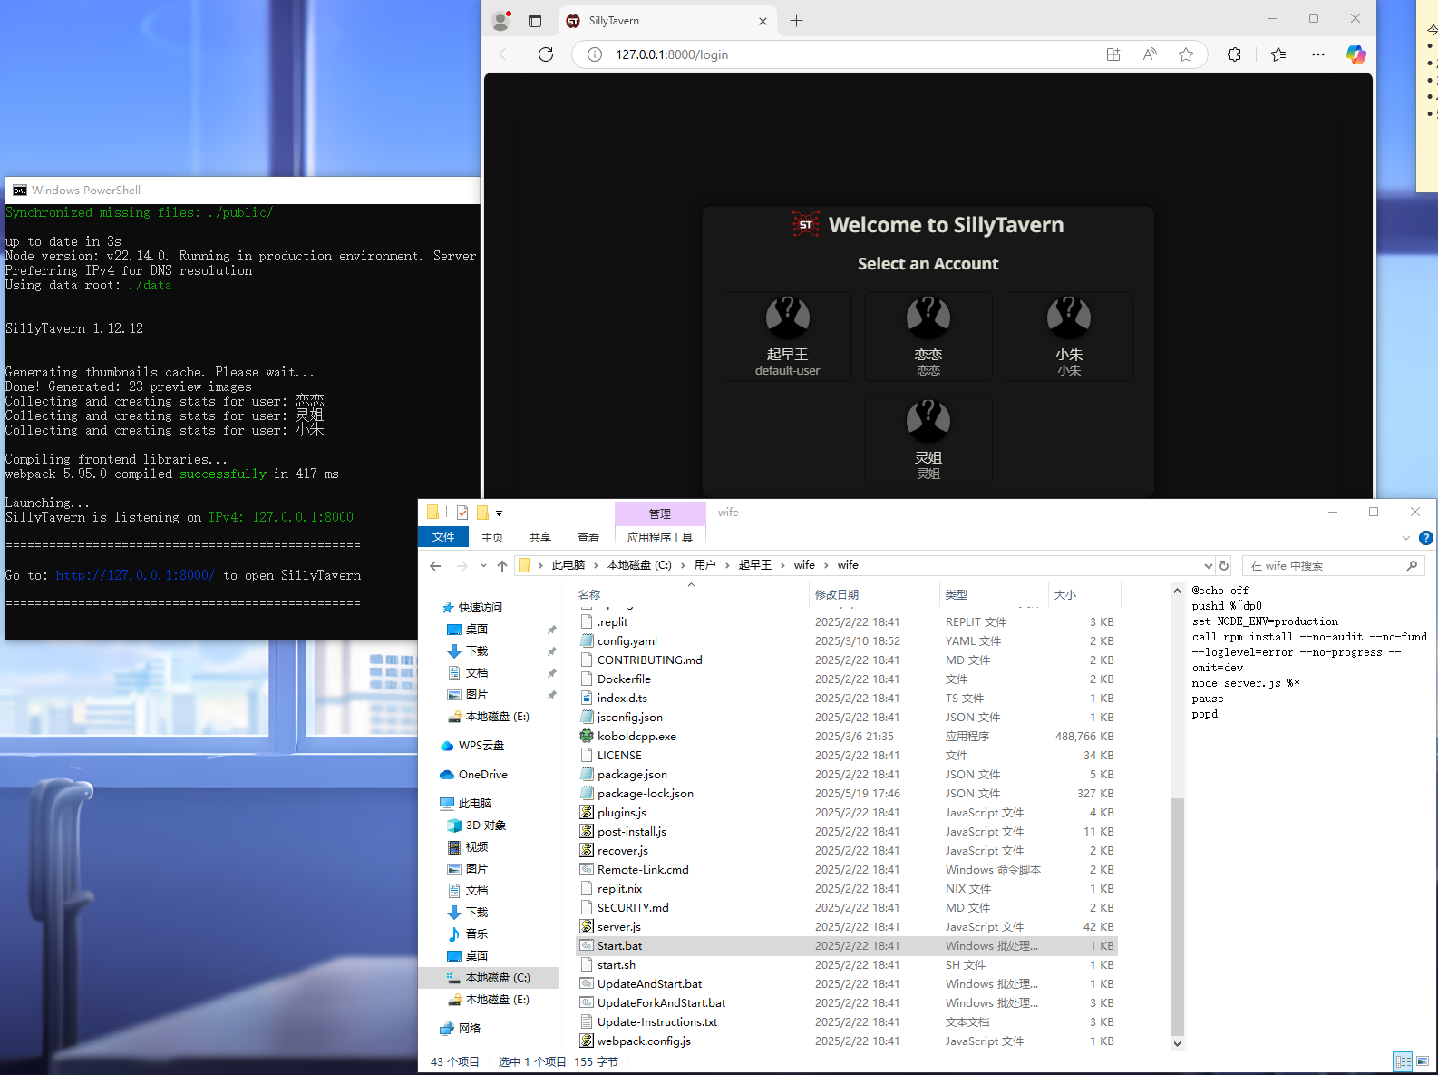The image size is (1438, 1075).
Task: Expand the Explorer ribbon chevron
Action: pos(1406,538)
